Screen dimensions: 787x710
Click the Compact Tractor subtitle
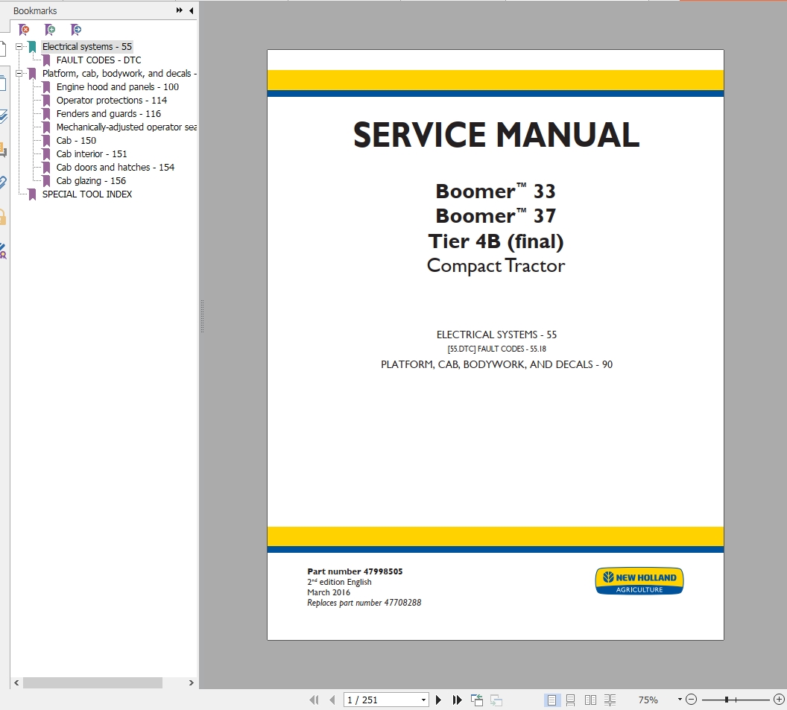coord(496,266)
